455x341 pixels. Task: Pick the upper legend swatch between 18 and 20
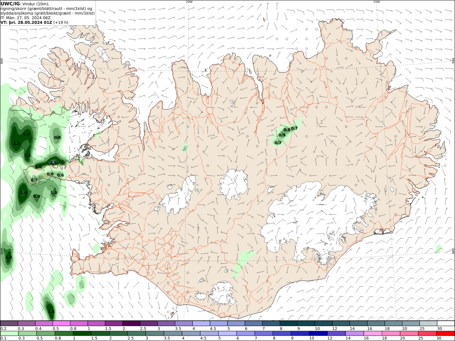coord(394,323)
